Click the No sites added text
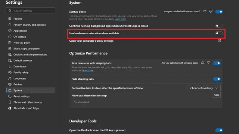 coord(81,102)
